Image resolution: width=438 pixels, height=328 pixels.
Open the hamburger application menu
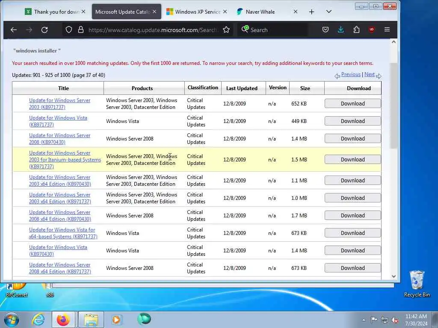387,29
